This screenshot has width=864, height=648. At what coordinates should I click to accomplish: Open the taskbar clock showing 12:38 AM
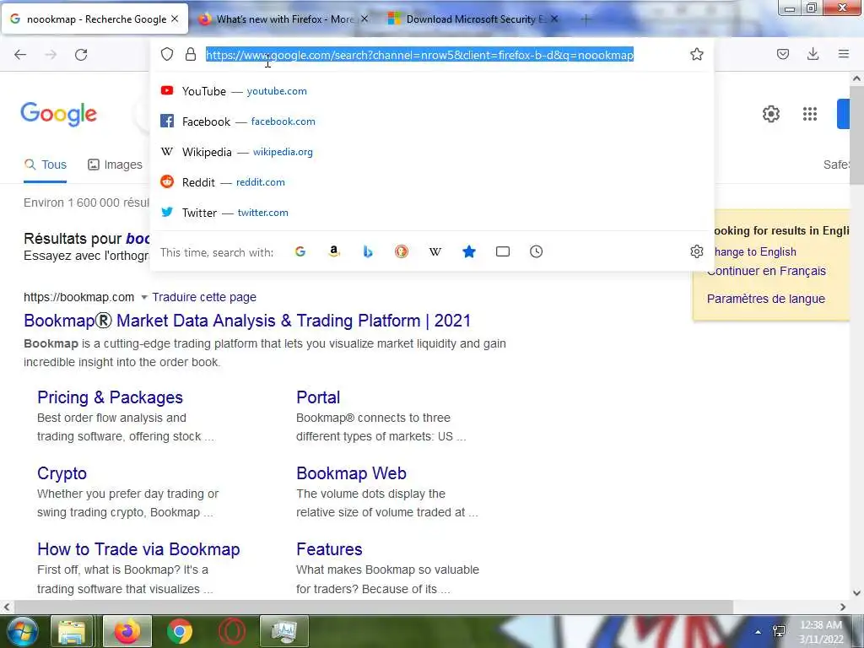point(821,631)
